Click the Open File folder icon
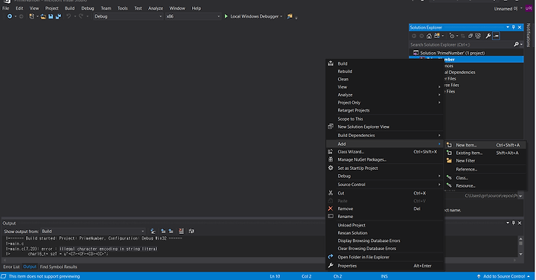This screenshot has height=280, width=536. point(43,16)
